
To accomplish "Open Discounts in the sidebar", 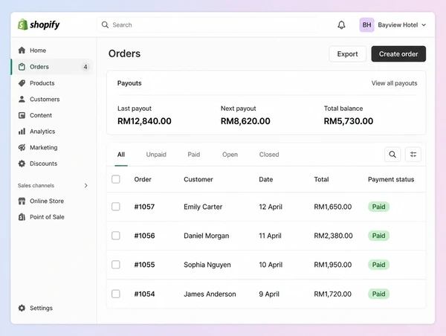I will click(52, 164).
